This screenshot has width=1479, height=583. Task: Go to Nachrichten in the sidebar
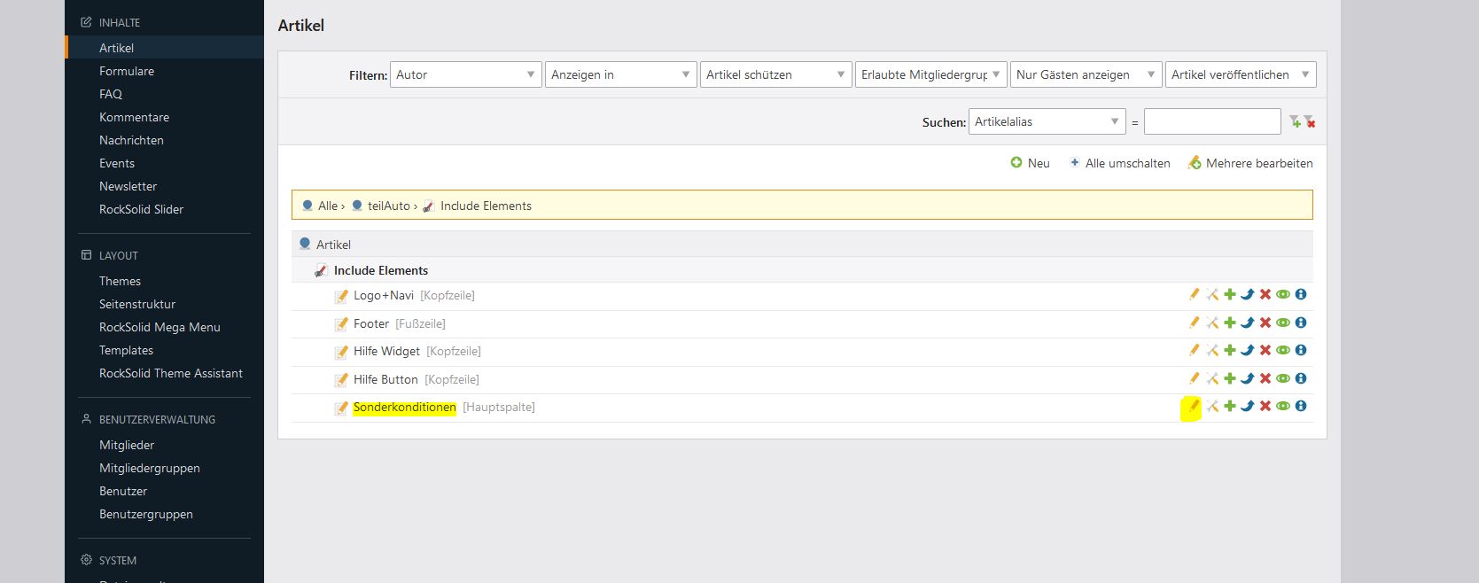pos(131,140)
